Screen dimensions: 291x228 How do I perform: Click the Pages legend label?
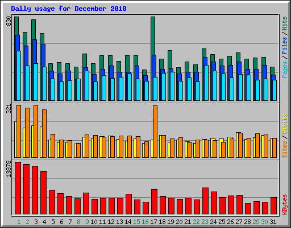click(285, 70)
